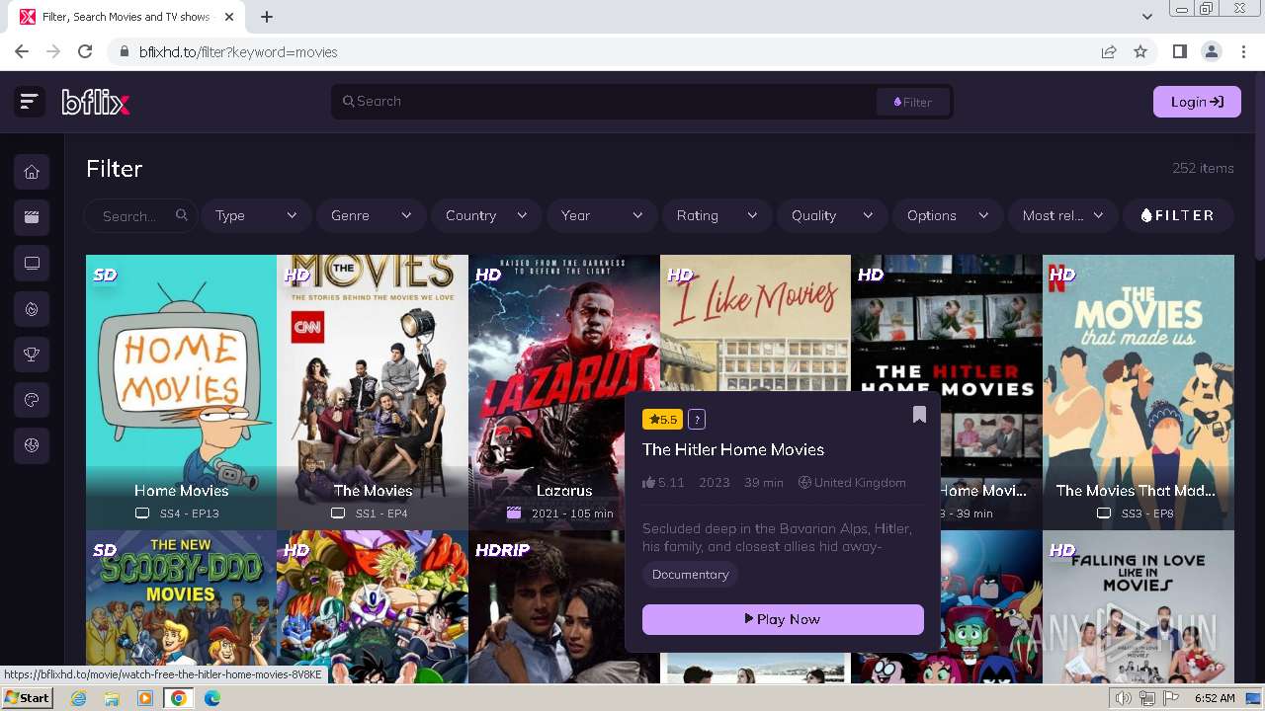Open The New Scooby-Doo Movies poster
Image resolution: width=1265 pixels, height=711 pixels.
(x=181, y=607)
